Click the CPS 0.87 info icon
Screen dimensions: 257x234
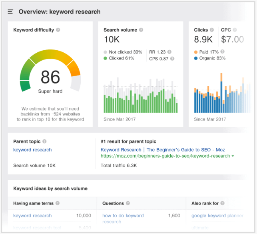pyautogui.click(x=172, y=58)
